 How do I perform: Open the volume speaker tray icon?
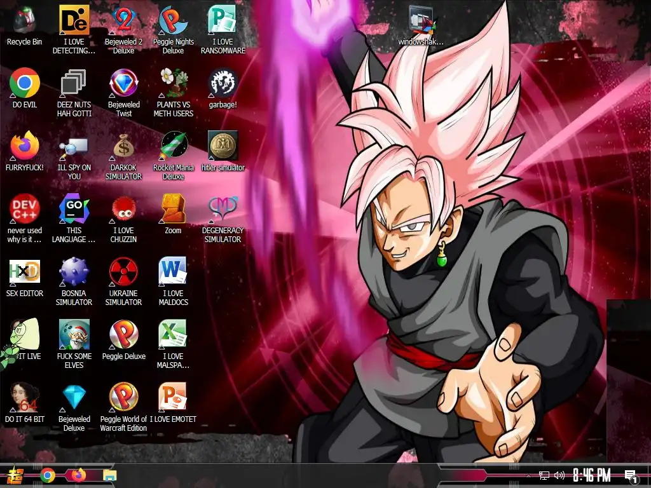559,475
